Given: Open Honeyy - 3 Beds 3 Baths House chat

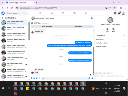Looking at the screenshot, I should coord(14,46).
